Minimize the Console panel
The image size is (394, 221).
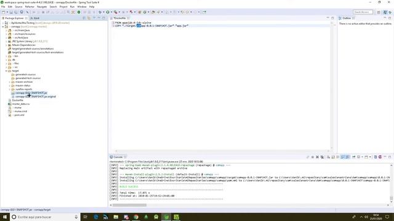[x=385, y=157]
